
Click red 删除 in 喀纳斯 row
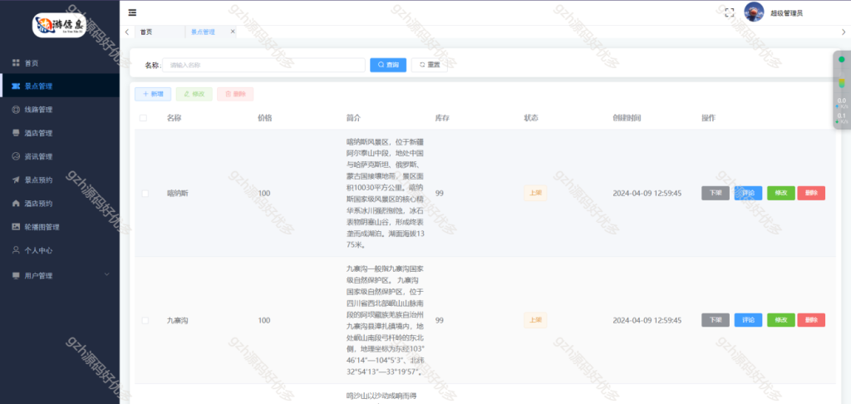pyautogui.click(x=811, y=194)
